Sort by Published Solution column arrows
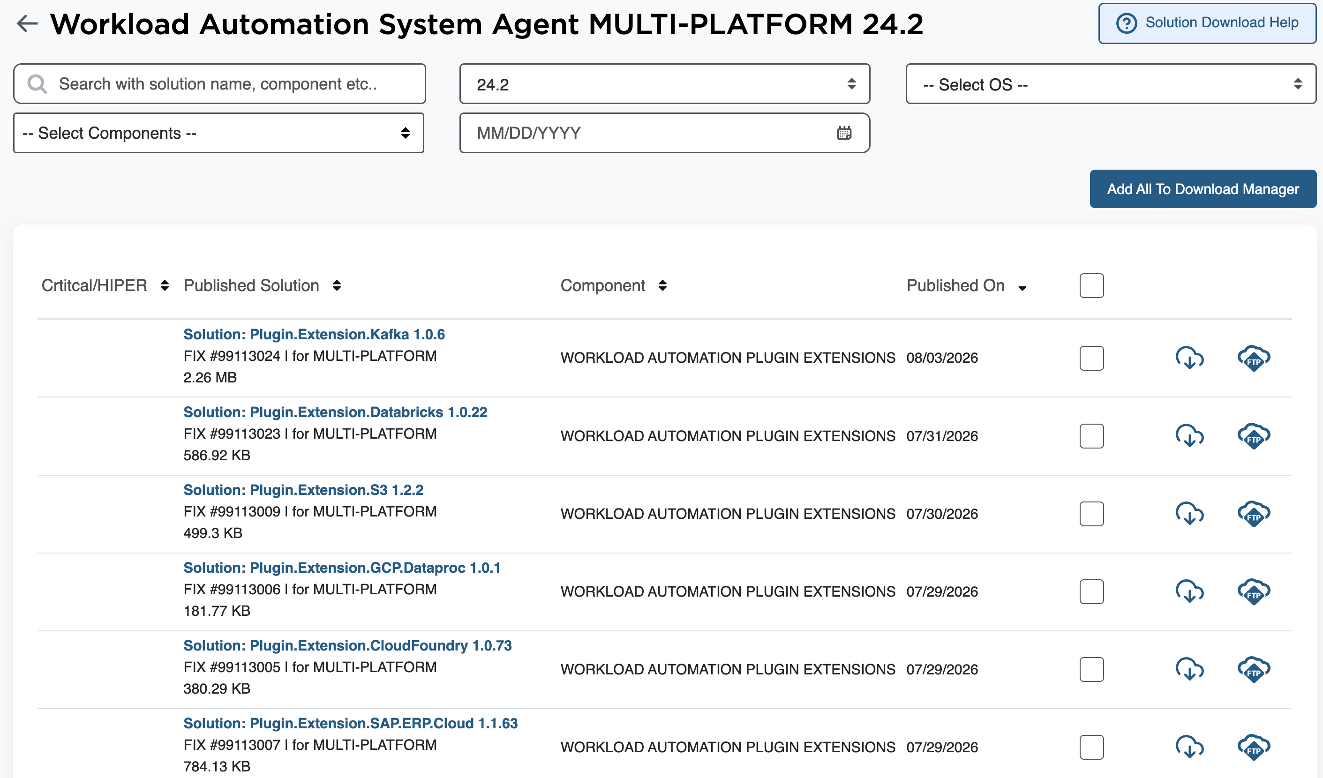Viewport: 1323px width, 778px height. (337, 285)
